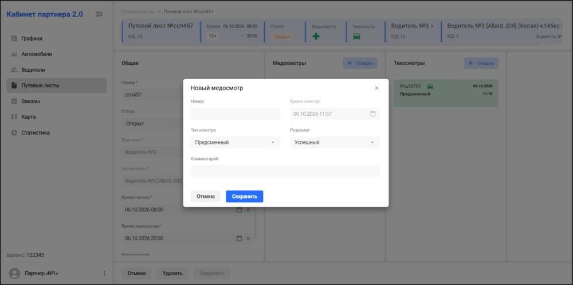Viewport: 573px width, 285px height.
Task: Click the Кабинет партнера 2.0 title
Action: point(45,14)
